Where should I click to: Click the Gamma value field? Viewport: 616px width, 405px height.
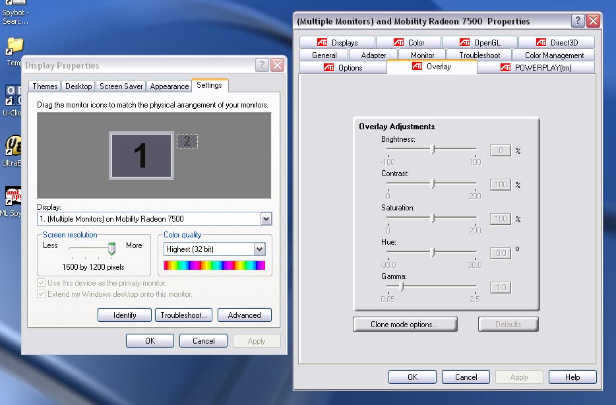pos(501,287)
